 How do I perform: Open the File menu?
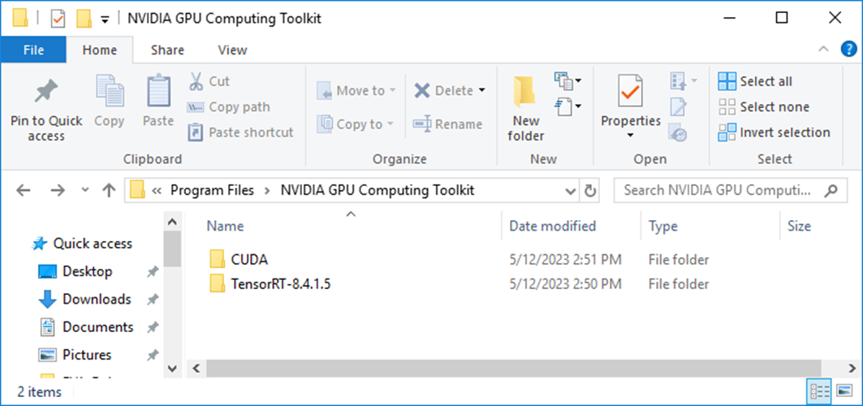[33, 50]
